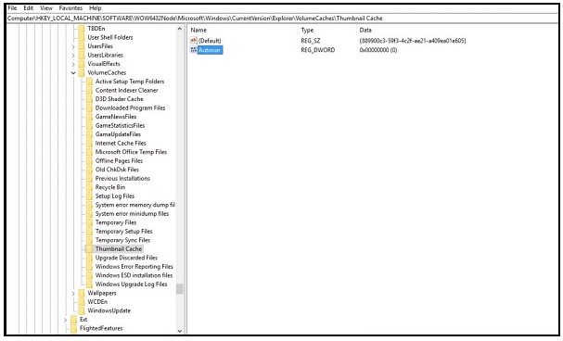This screenshot has height=341, width=563.
Task: Click the TBDEn folder icon
Action: pos(82,29)
